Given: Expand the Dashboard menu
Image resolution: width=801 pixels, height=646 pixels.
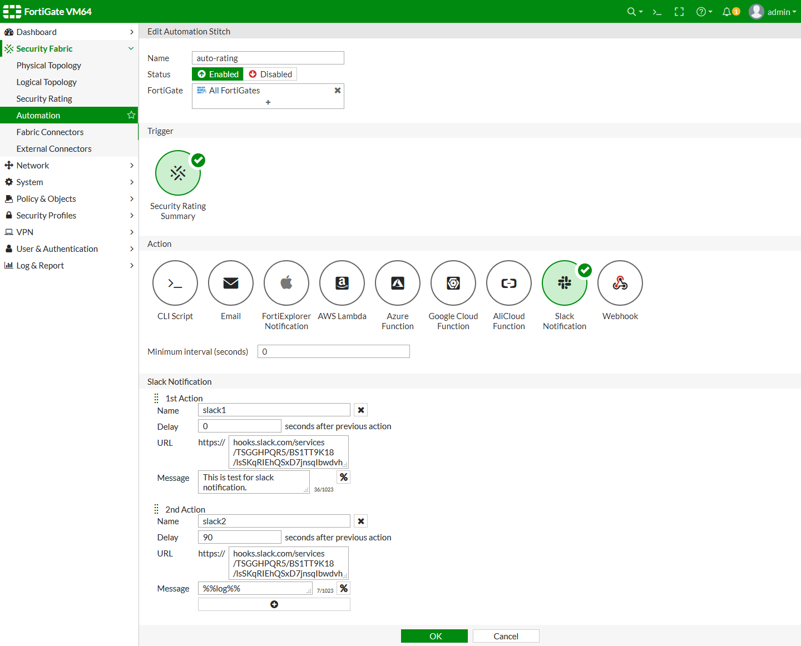Looking at the screenshot, I should [x=69, y=32].
